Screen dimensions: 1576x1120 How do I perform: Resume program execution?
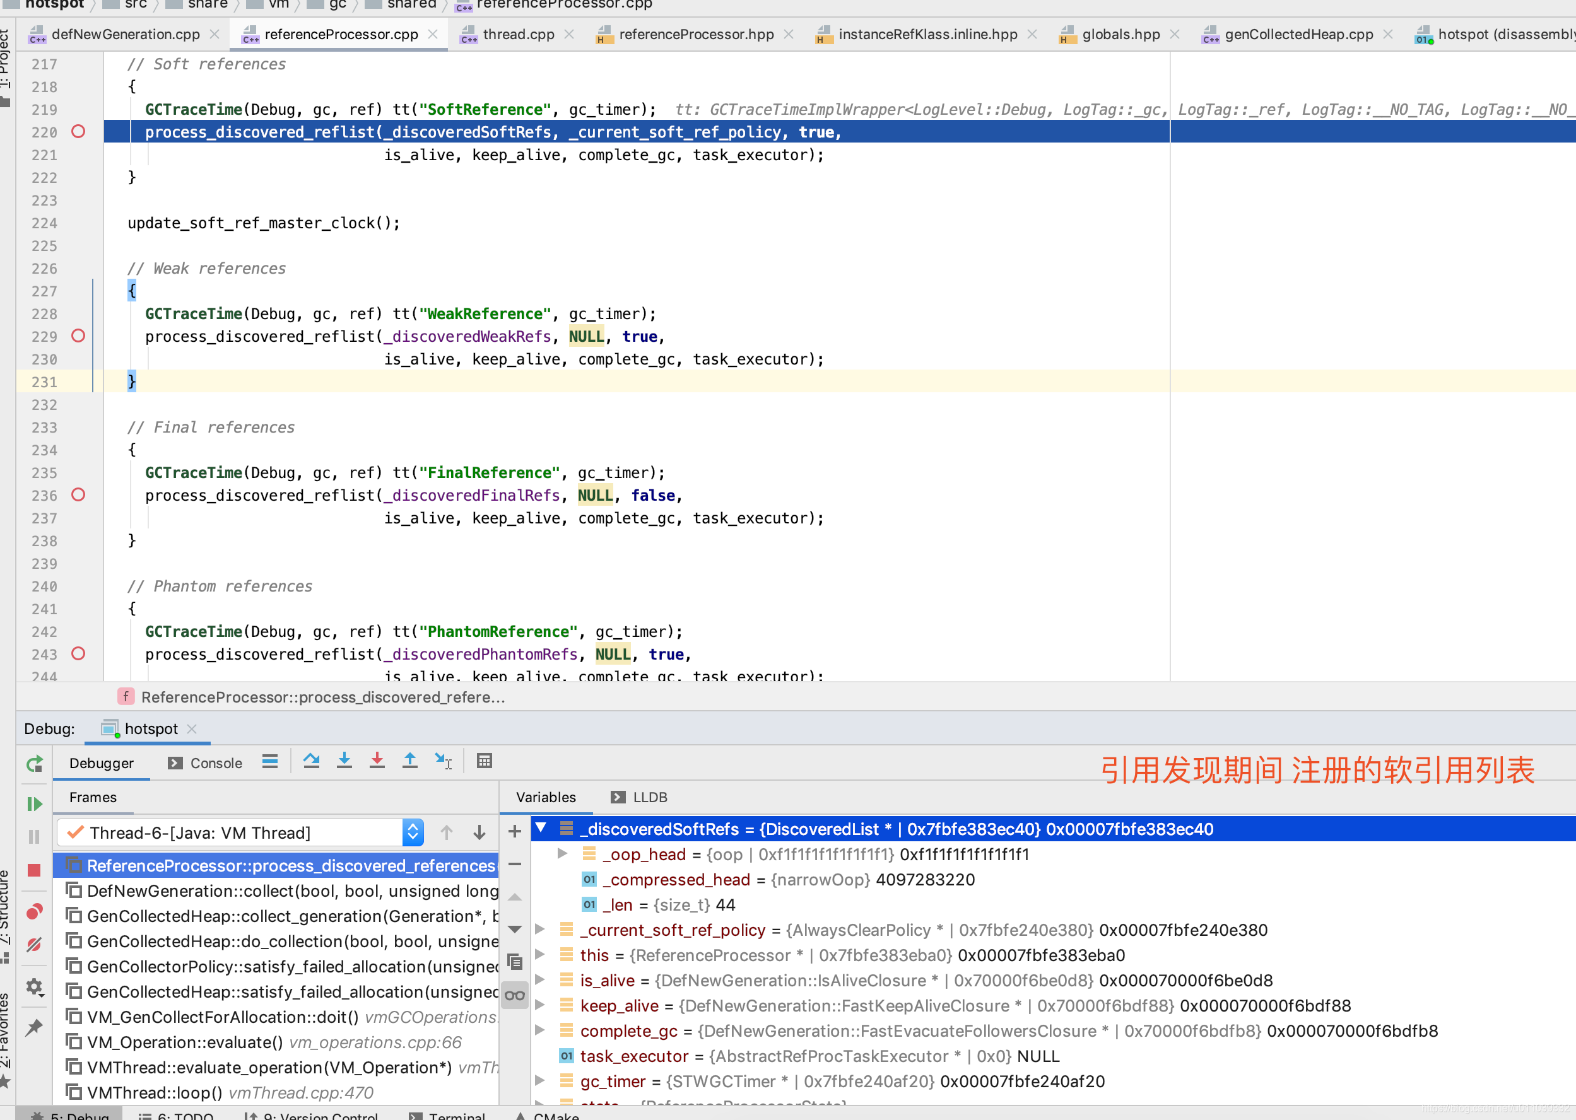(x=34, y=803)
